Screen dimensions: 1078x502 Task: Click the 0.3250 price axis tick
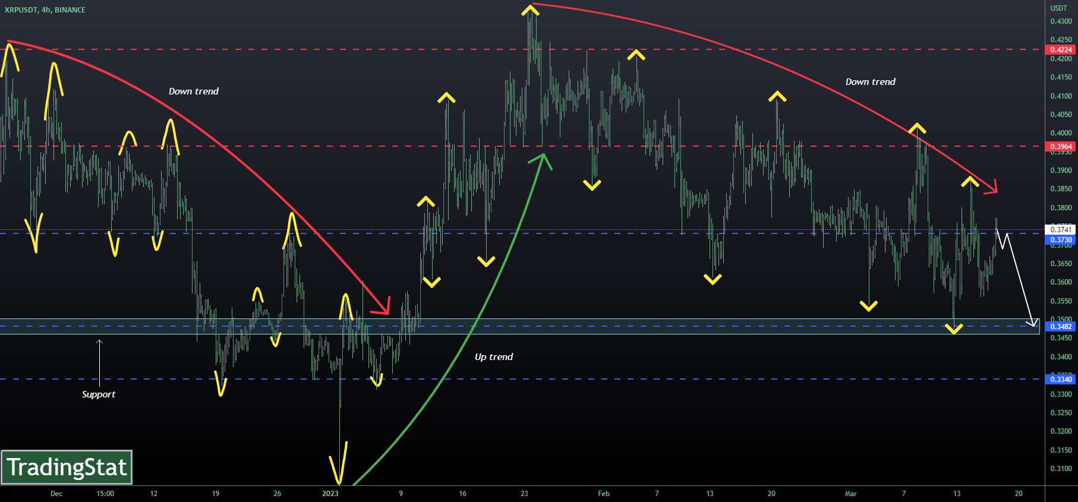tap(1061, 413)
